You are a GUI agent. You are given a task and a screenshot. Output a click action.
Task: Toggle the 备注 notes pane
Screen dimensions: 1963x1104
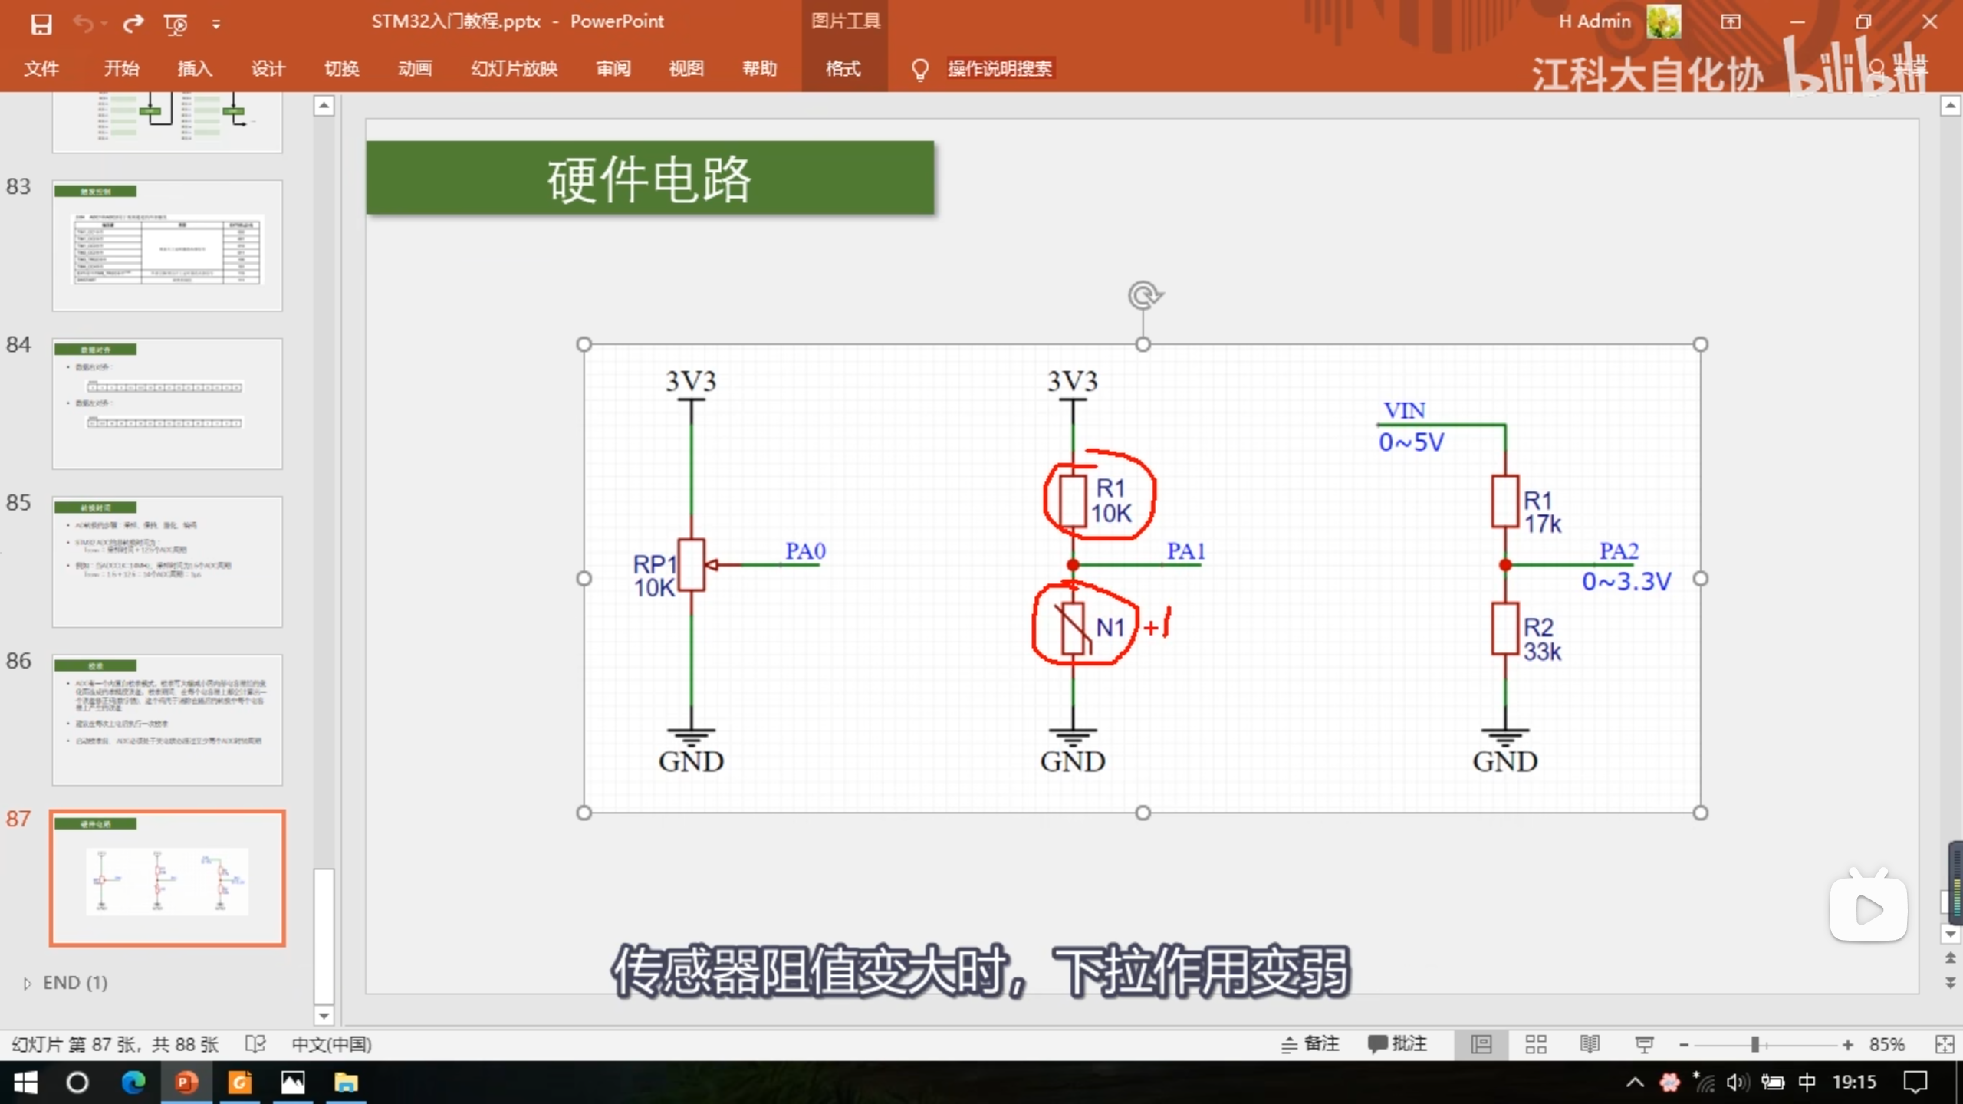pyautogui.click(x=1310, y=1044)
